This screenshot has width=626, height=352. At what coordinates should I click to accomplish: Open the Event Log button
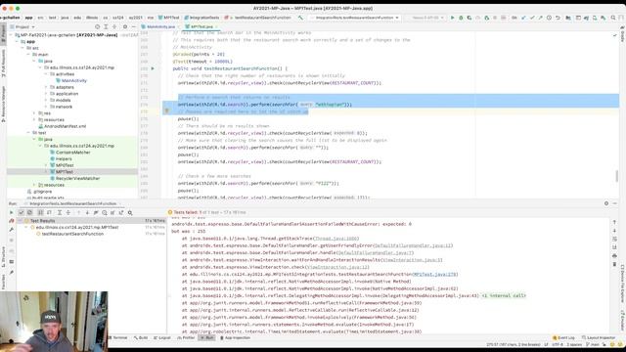point(563,337)
